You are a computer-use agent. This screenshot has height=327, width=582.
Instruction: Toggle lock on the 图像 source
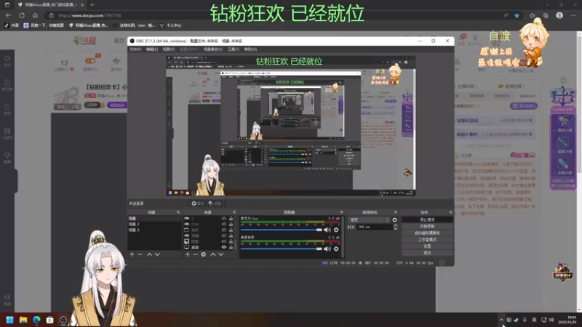[231, 241]
